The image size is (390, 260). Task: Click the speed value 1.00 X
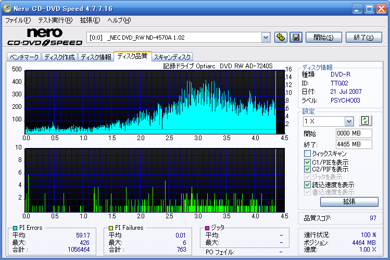pyautogui.click(x=368, y=250)
